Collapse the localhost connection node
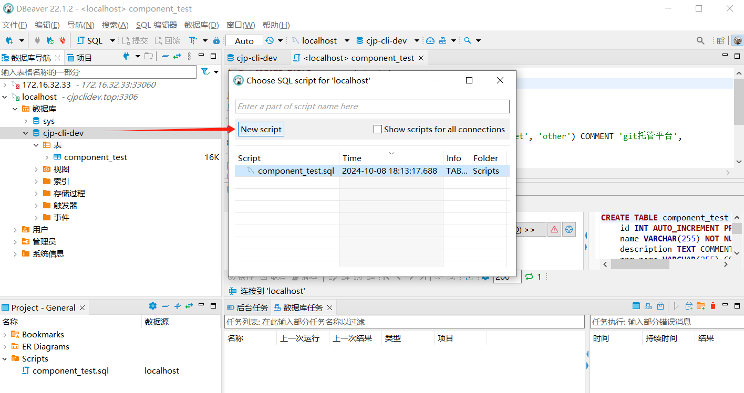Image resolution: width=744 pixels, height=393 pixels. click(x=5, y=97)
